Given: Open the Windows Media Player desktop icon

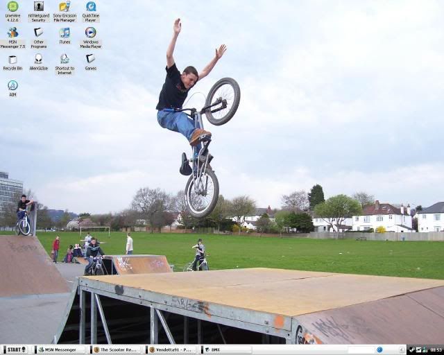Looking at the screenshot, I should tap(91, 37).
